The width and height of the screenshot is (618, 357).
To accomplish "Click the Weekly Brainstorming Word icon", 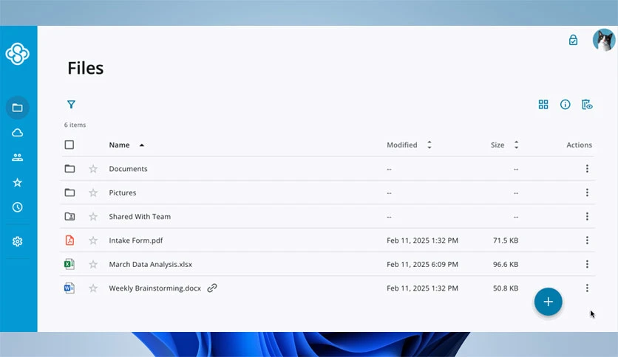I will 69,288.
